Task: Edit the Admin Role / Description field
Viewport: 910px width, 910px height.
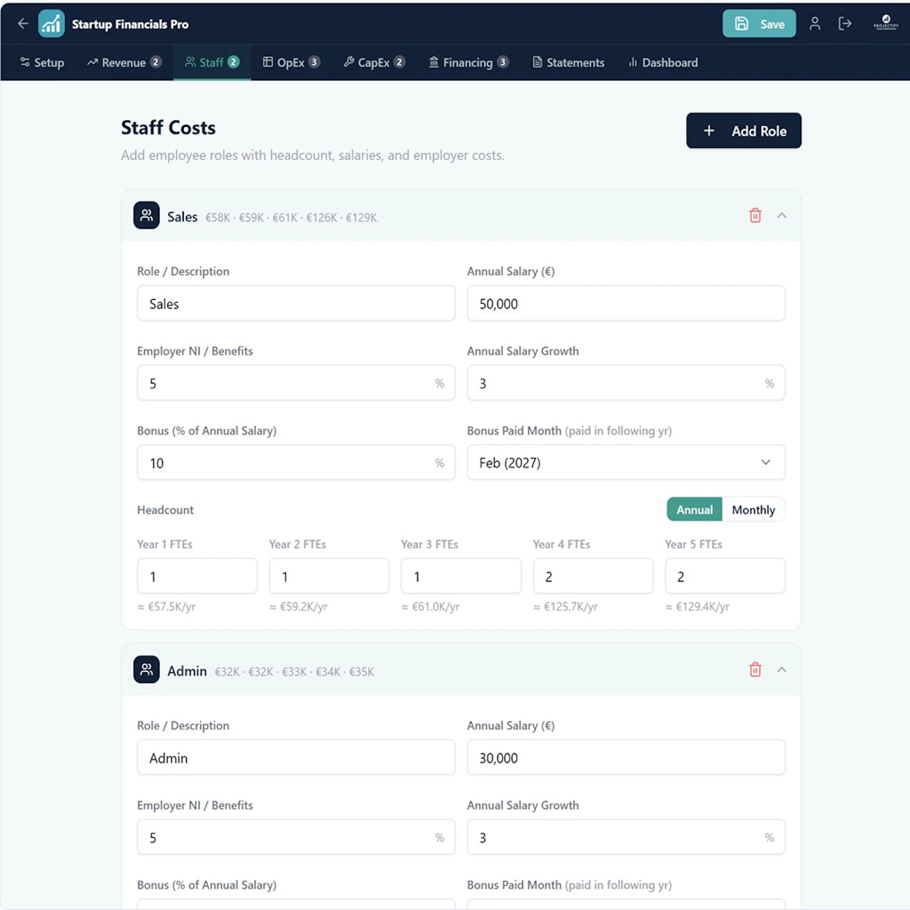Action: (296, 758)
